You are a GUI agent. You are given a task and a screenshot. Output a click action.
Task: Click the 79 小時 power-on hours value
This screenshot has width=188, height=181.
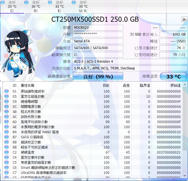coord(174,55)
